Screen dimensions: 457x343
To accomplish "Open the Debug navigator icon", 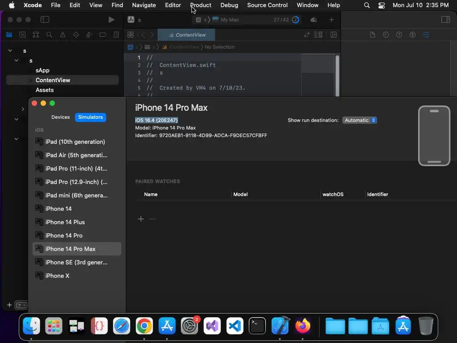I will 89,35.
